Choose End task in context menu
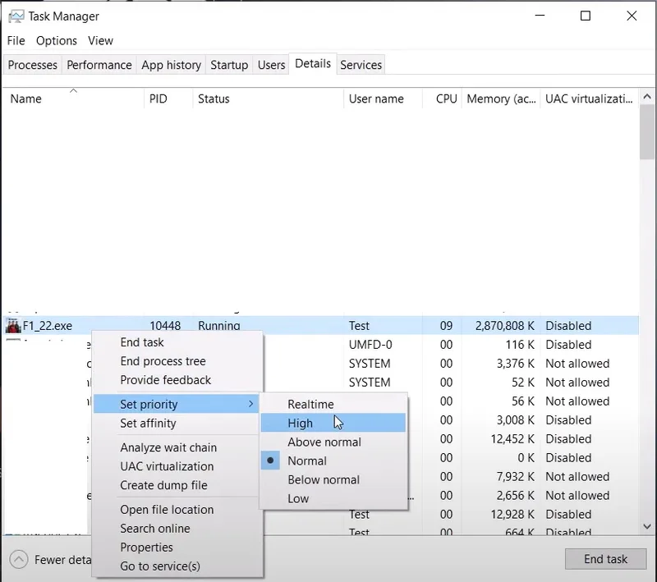Image resolution: width=657 pixels, height=582 pixels. [x=176, y=342]
